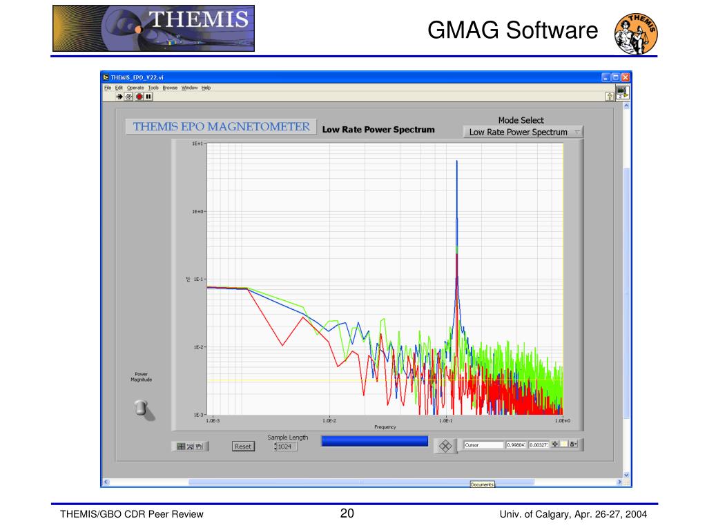Click the scroll right arrow at bottom
The image size is (707, 530).
[x=619, y=482]
